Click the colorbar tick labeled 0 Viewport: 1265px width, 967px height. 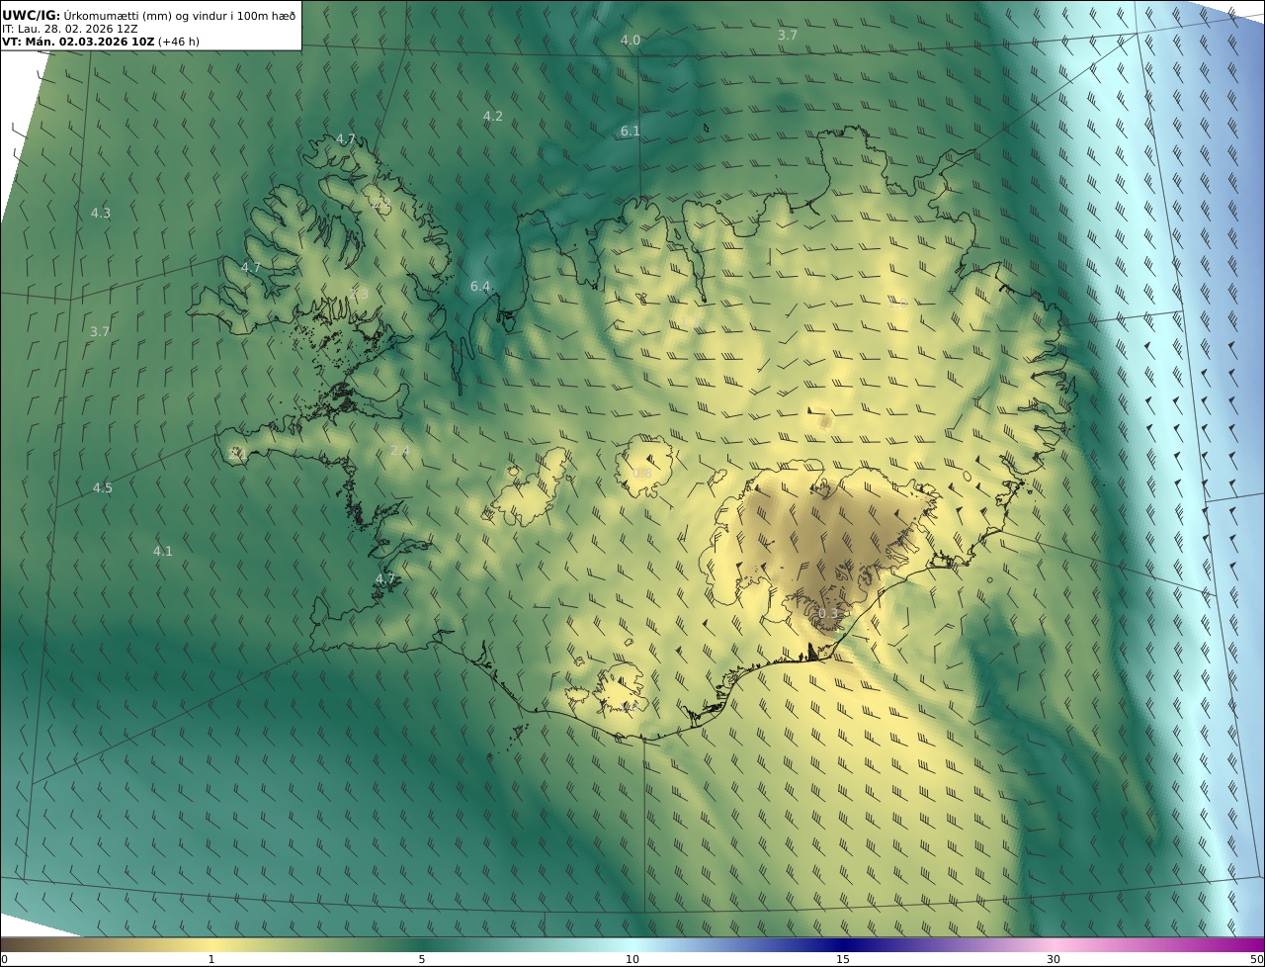tap(4, 959)
